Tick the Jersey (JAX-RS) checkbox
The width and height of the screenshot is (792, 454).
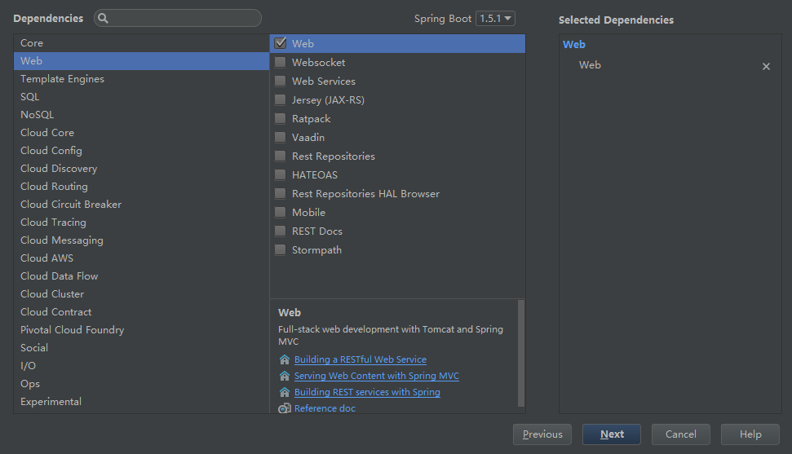[280, 99]
